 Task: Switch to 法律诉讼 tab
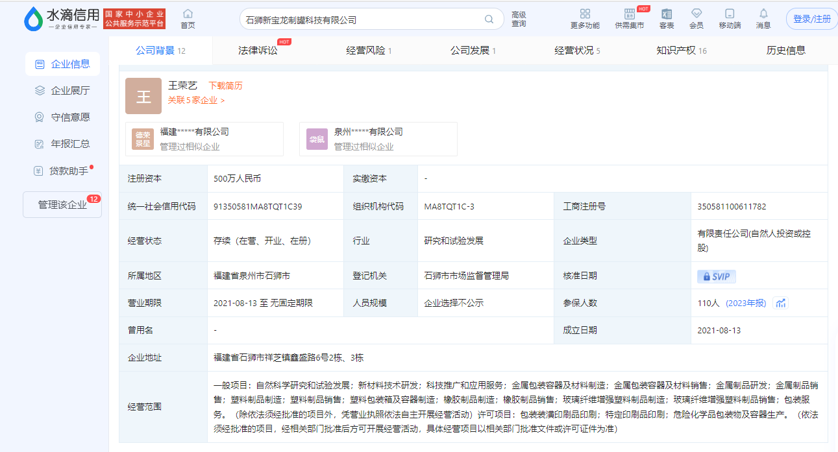coord(258,51)
